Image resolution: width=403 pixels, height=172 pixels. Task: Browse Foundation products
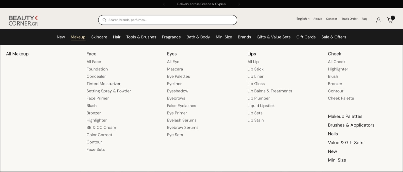pos(97,69)
